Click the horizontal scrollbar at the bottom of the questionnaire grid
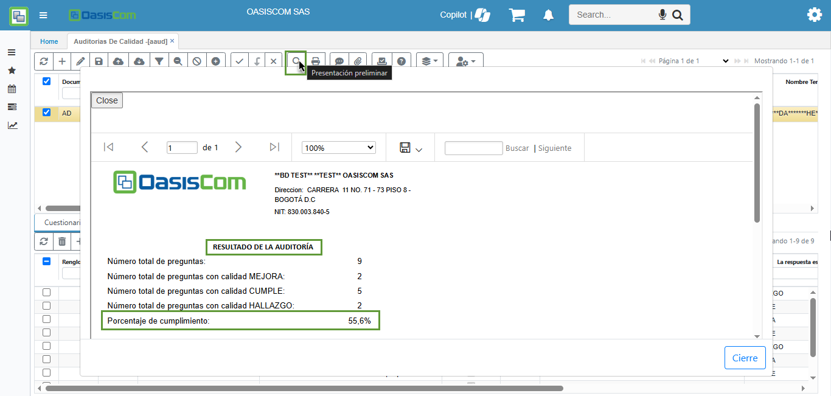 [x=304, y=388]
